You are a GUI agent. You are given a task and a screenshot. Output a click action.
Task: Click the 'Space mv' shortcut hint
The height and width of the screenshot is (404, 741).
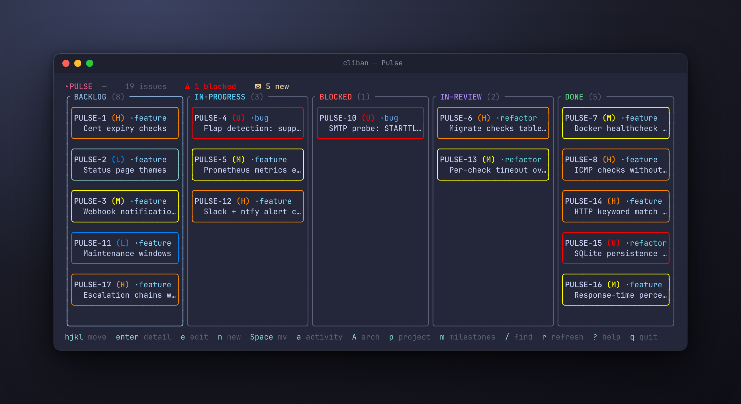(268, 337)
